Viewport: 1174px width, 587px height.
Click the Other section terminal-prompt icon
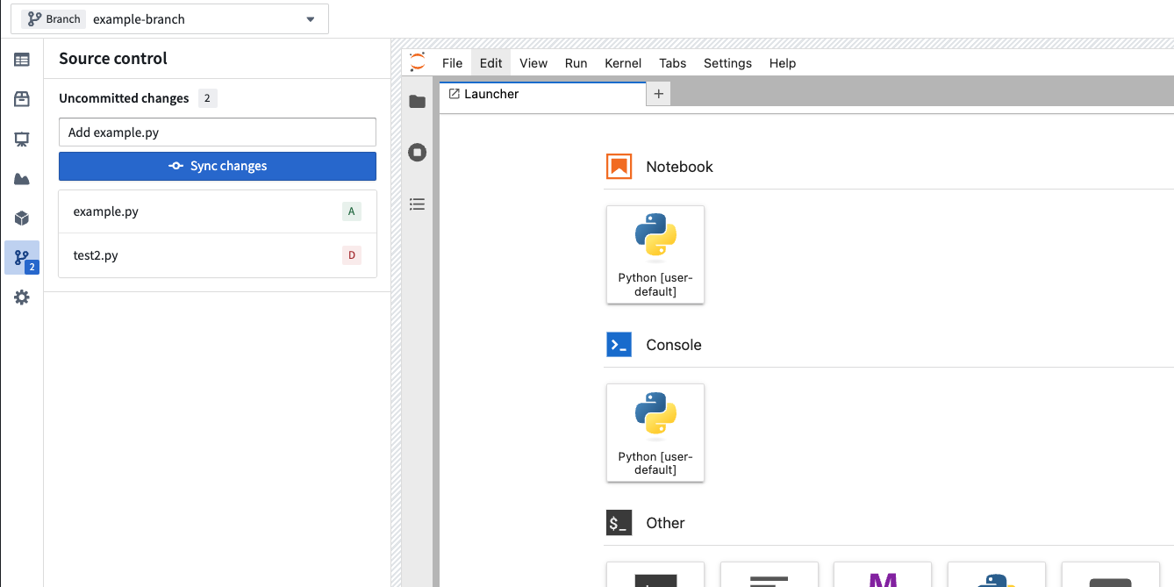(x=619, y=523)
